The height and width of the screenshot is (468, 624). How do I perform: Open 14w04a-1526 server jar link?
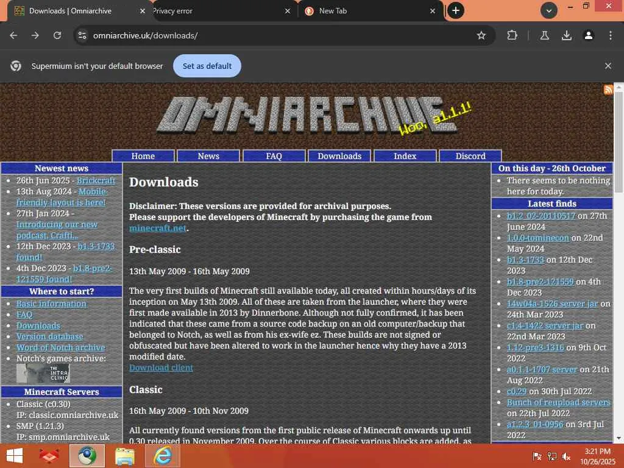(x=552, y=303)
